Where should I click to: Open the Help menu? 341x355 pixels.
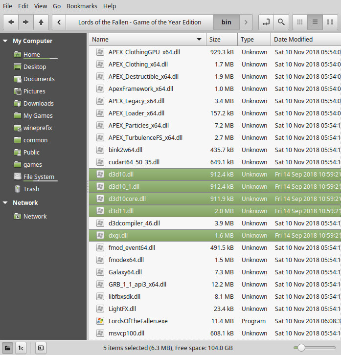[110, 6]
